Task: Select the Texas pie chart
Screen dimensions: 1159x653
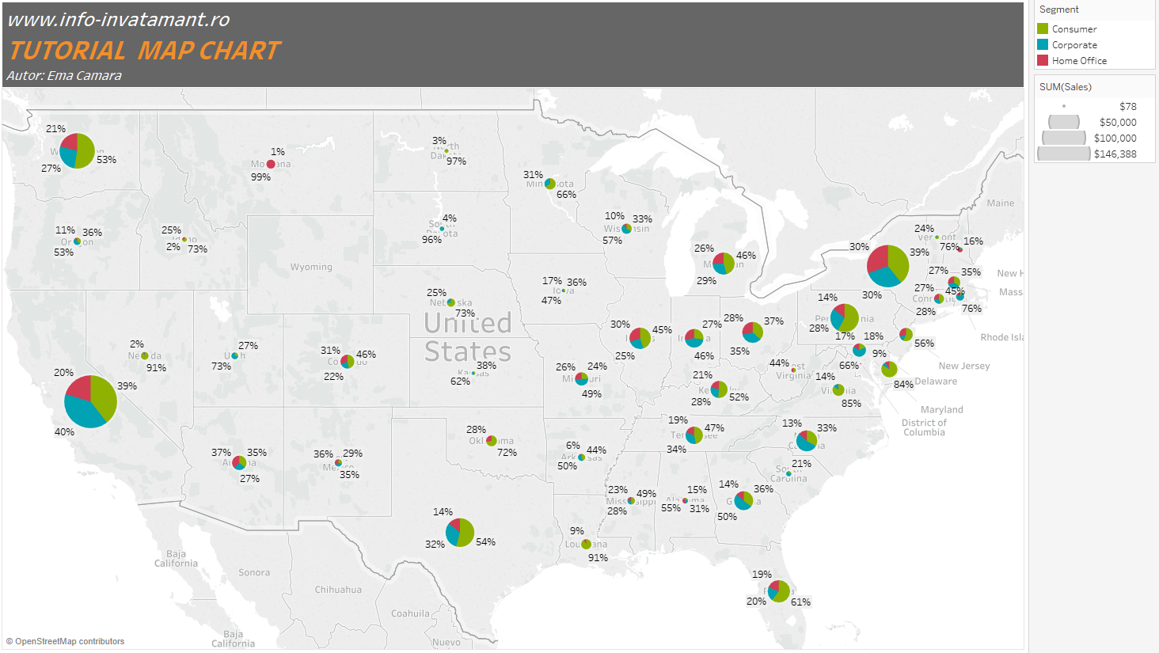Action: [460, 532]
